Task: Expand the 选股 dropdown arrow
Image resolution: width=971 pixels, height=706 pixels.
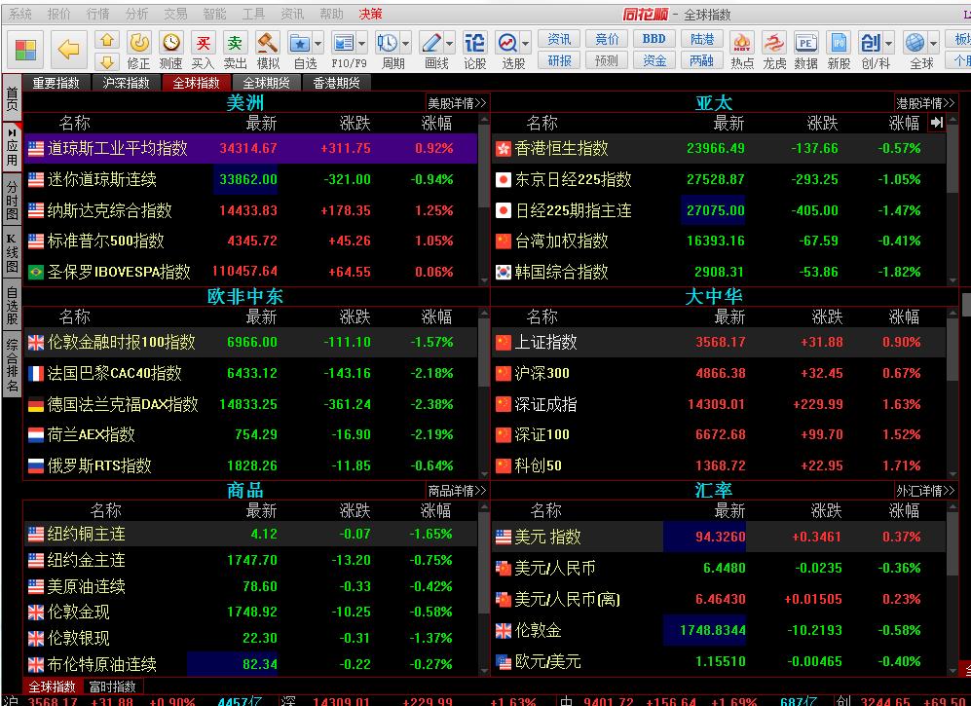Action: tap(526, 44)
